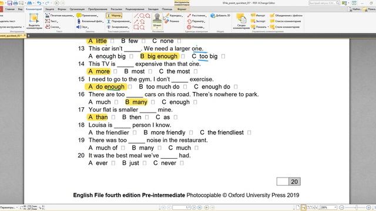The height and width of the screenshot is (211, 376).
Task: Click the Print icon in the quick toolbar
Action: (x=16, y=3)
